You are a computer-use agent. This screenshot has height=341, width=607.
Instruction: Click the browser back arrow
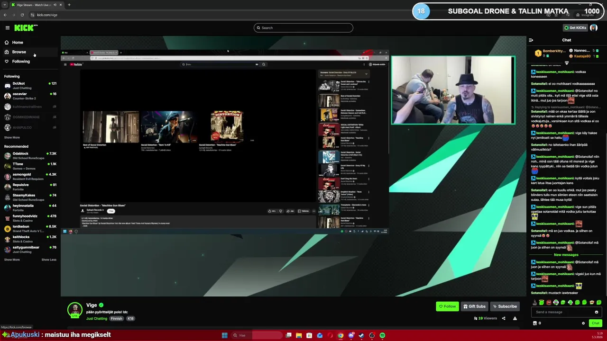[x=5, y=15]
